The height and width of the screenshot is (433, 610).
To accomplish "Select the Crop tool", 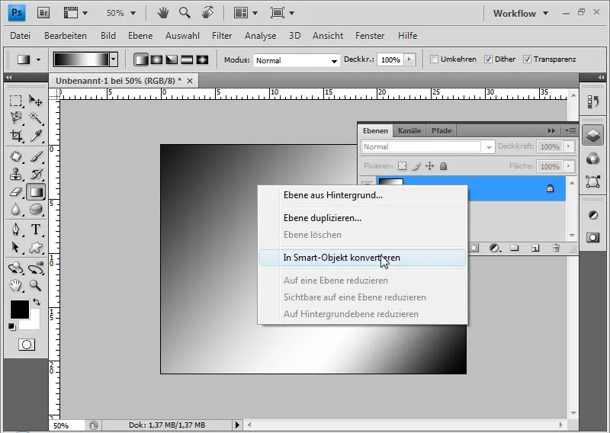I will 15,136.
